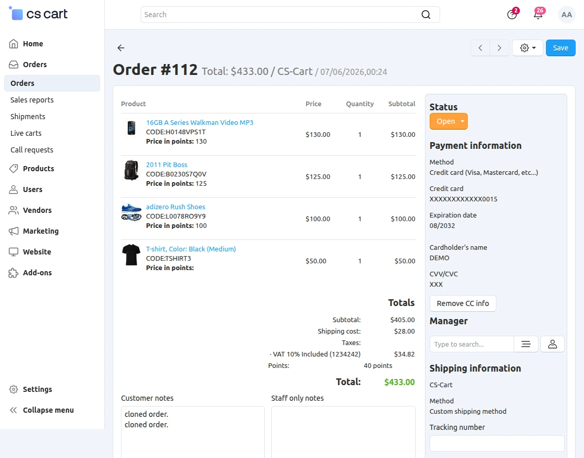Open the Users menu
The image size is (584, 458).
click(32, 189)
